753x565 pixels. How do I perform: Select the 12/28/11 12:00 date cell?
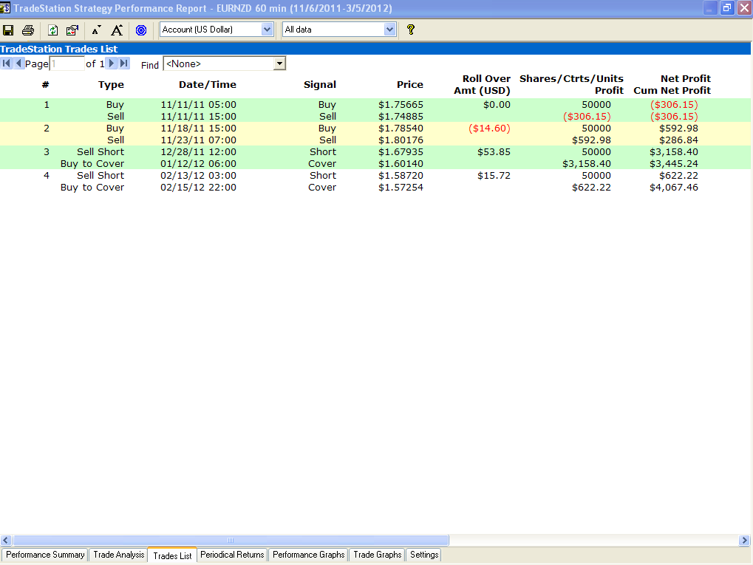(198, 151)
